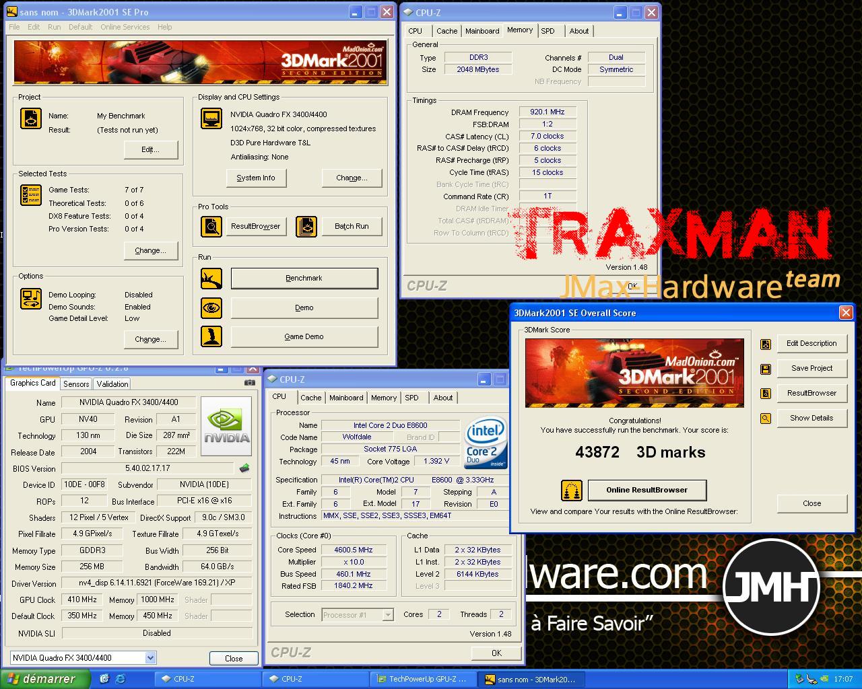Image resolution: width=862 pixels, height=689 pixels.
Task: Click the ResultBrowser icon in score window
Action: [x=766, y=394]
